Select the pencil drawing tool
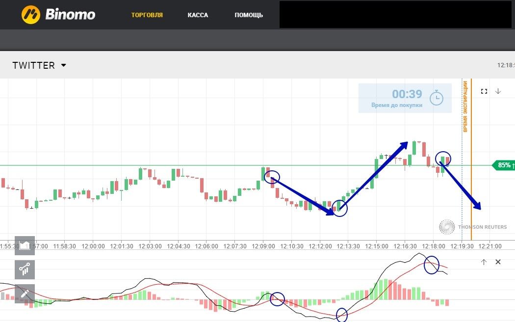The image size is (515, 322). coord(25,294)
